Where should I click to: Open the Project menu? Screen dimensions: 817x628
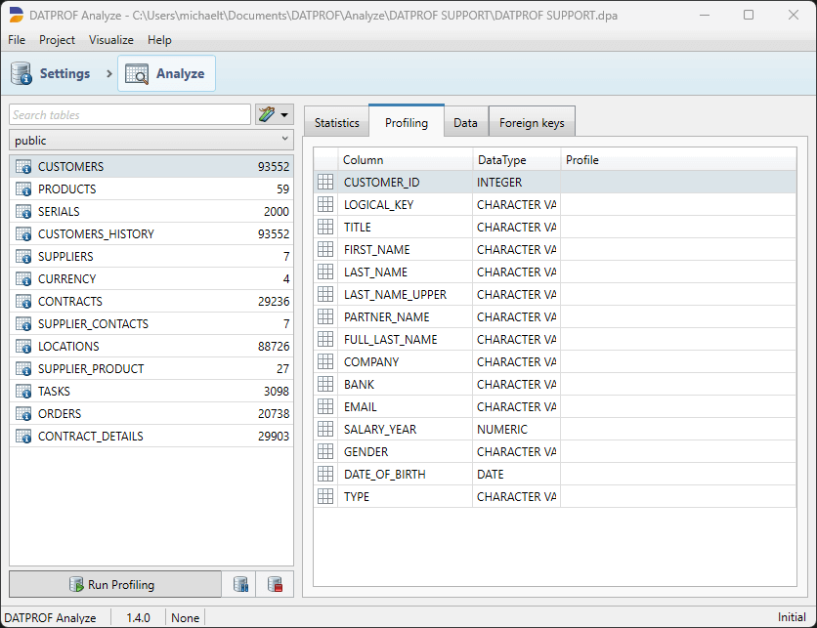tap(57, 40)
